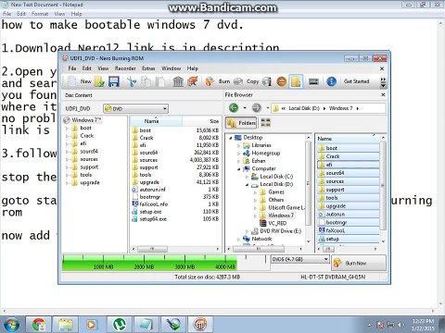Select Homegroup in File Browser tree

266,153
